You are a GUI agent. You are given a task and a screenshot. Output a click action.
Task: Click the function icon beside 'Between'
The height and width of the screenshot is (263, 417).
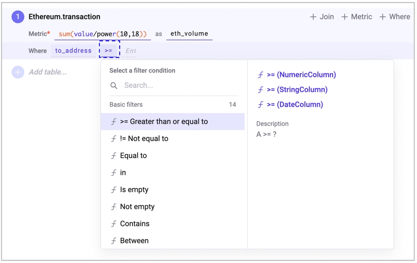114,241
